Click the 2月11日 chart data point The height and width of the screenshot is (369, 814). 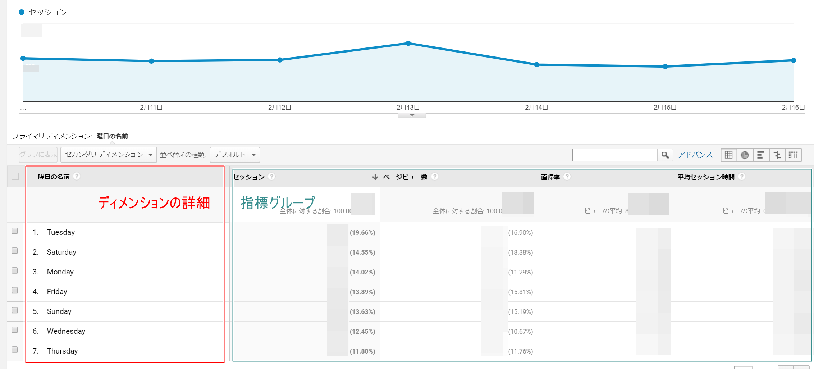(x=151, y=61)
